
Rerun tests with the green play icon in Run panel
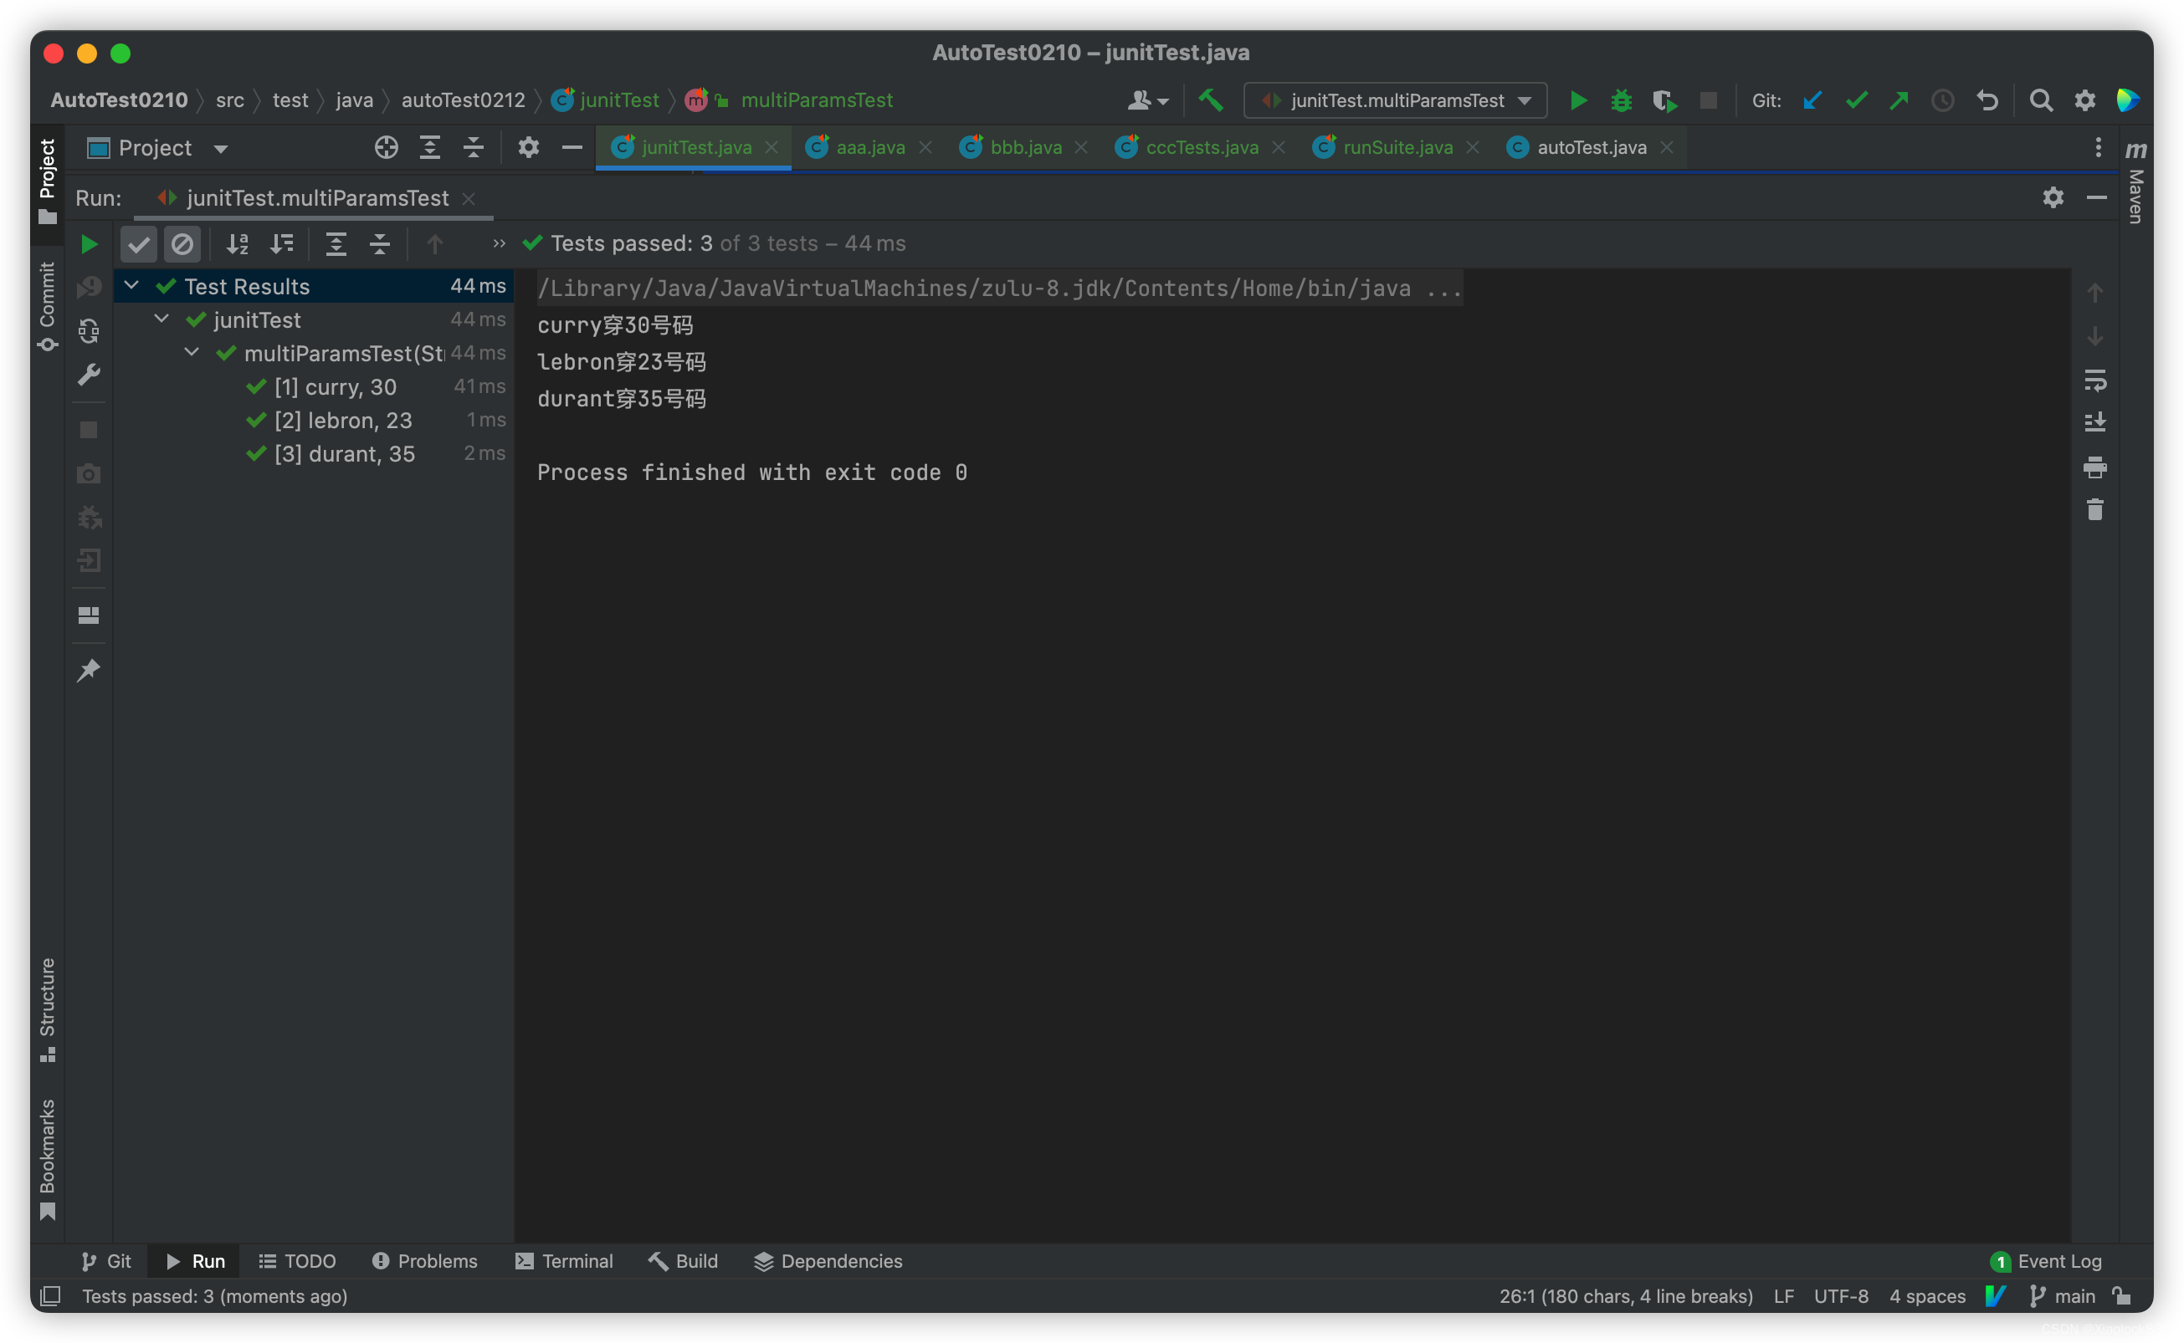[x=89, y=243]
